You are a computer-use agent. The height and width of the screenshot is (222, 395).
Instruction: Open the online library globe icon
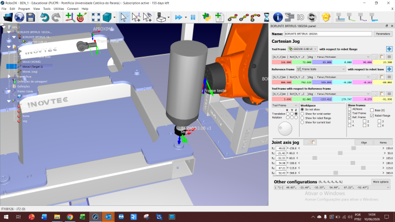pyautogui.click(x=19, y=17)
